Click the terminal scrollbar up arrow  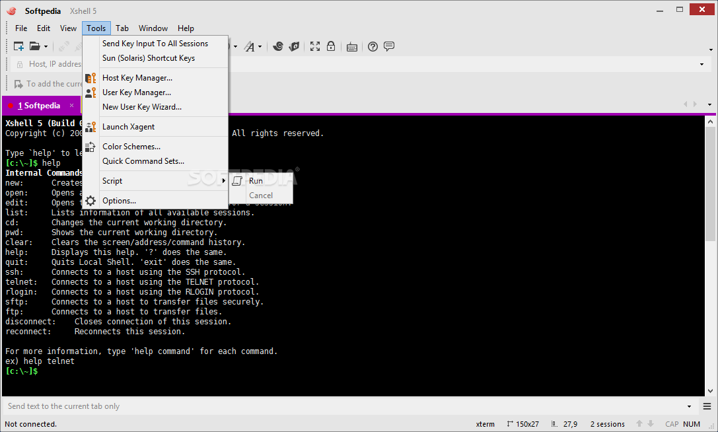710,122
